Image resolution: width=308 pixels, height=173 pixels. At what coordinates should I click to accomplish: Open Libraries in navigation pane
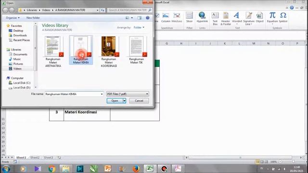(16, 49)
